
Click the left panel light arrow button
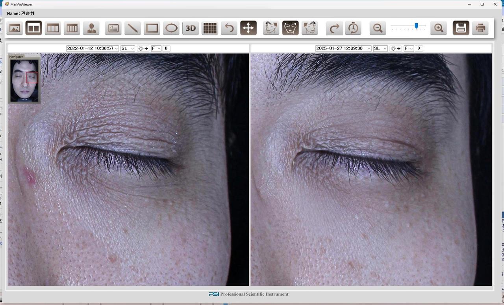click(x=143, y=48)
